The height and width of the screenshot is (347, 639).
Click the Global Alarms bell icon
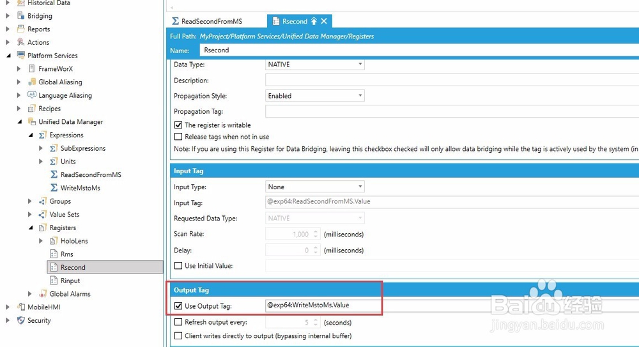42,294
